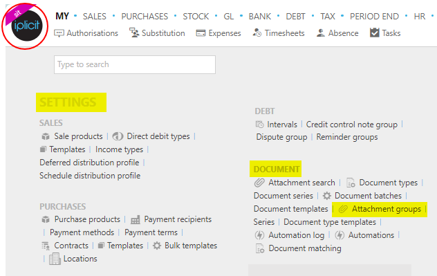The height and width of the screenshot is (276, 437).
Task: Click the Absence person icon
Action: (321, 33)
